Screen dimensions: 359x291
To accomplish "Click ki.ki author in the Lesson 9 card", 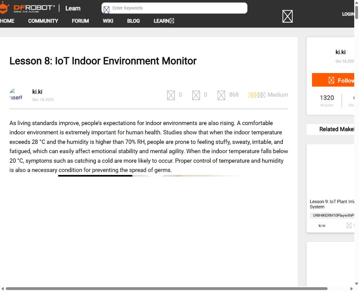I will coord(322,226).
